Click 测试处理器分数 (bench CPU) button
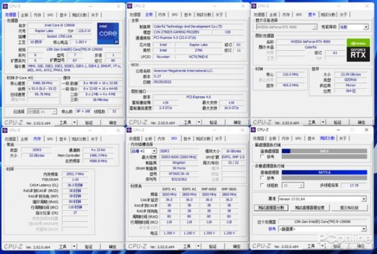The width and height of the screenshot is (377, 254). pos(271,207)
